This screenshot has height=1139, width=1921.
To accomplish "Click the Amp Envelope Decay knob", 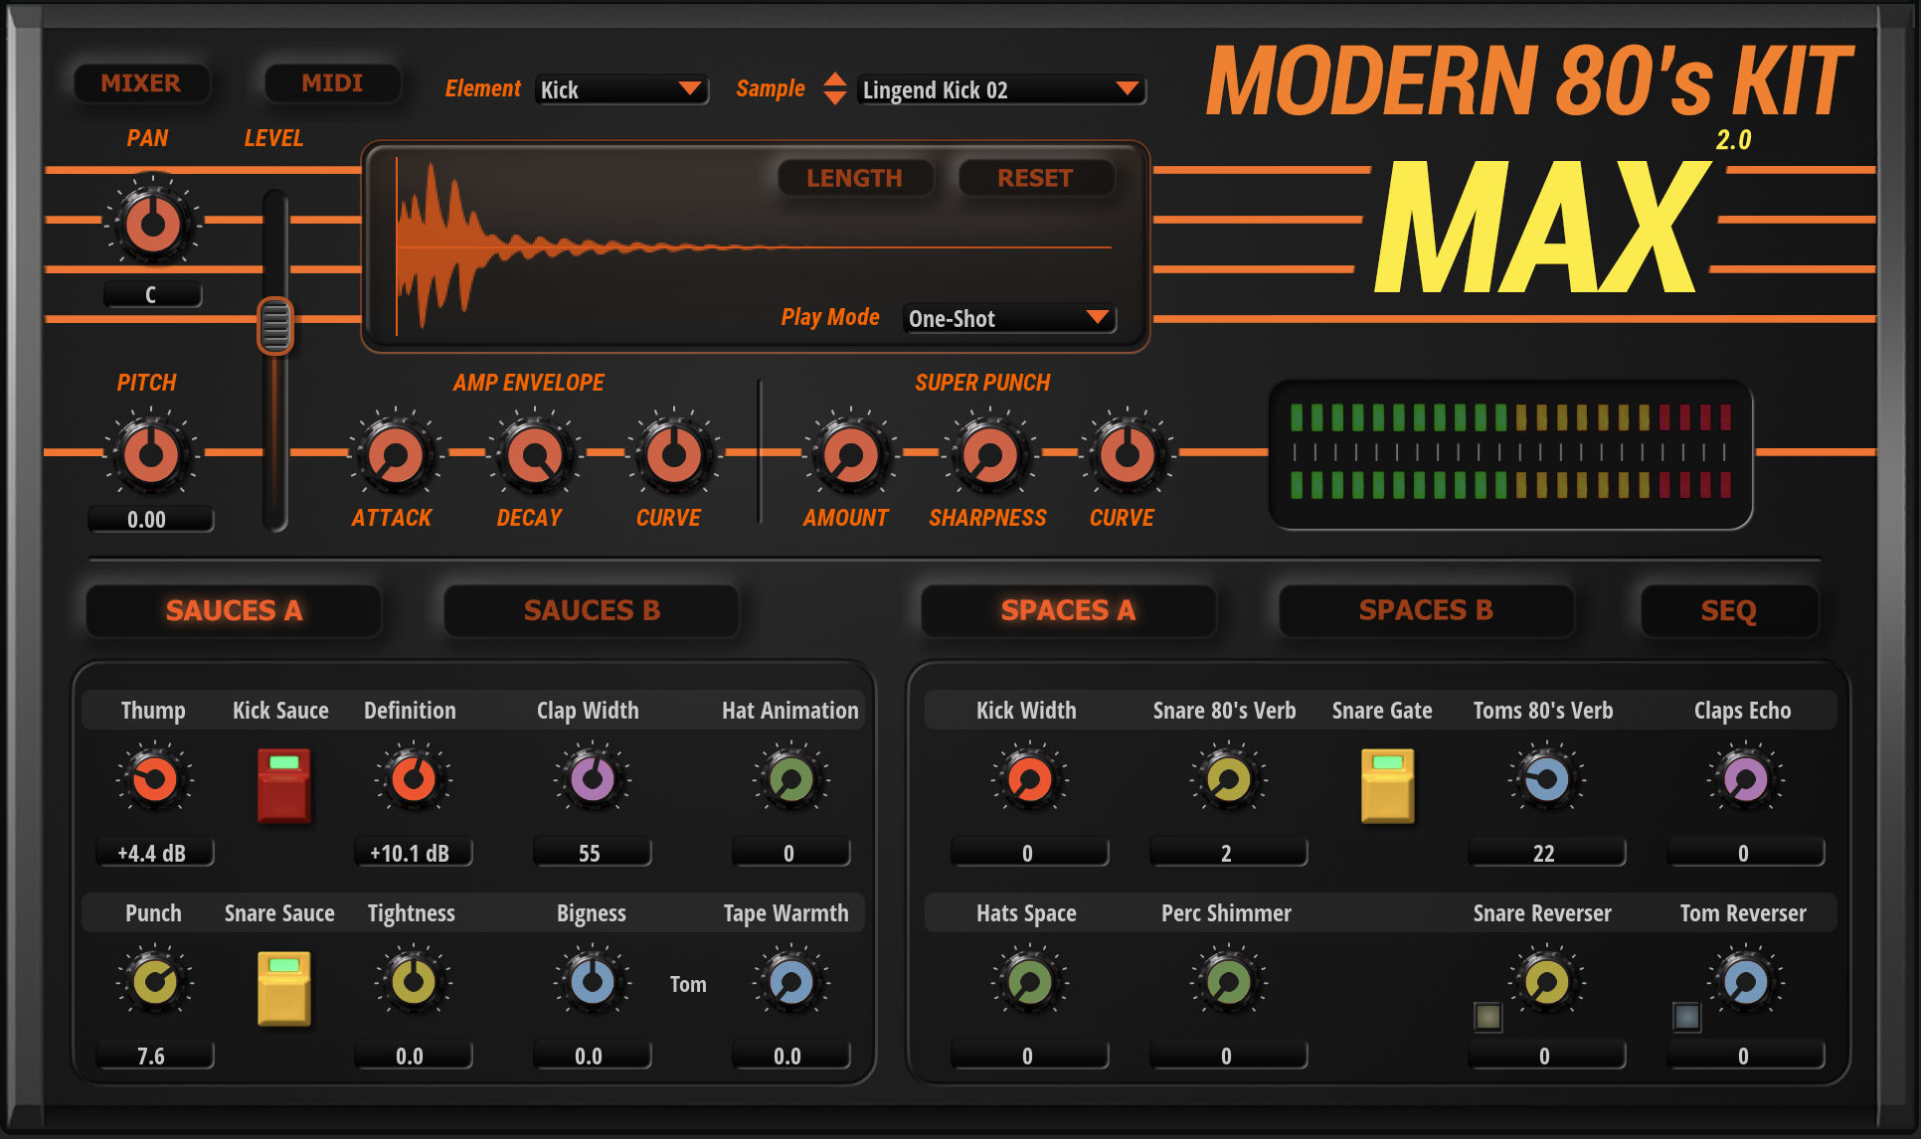I will coord(535,454).
